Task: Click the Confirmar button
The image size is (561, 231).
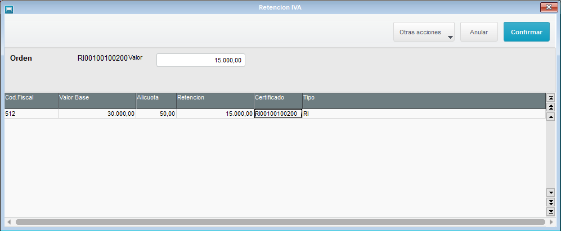Action: [527, 32]
